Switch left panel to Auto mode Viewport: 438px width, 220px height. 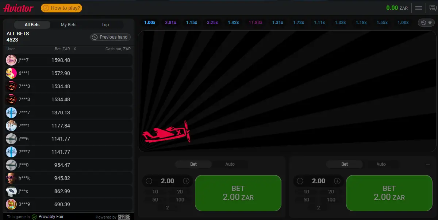(230, 164)
